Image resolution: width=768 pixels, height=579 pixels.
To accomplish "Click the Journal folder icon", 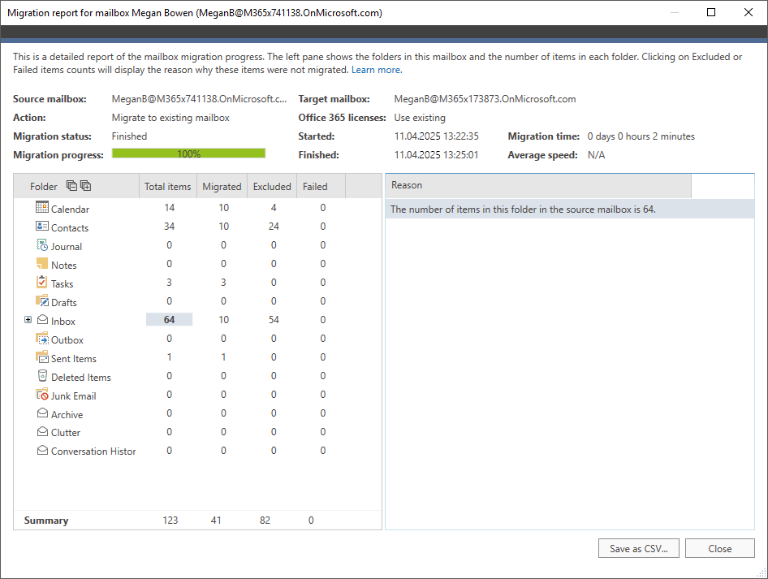I will 42,245.
